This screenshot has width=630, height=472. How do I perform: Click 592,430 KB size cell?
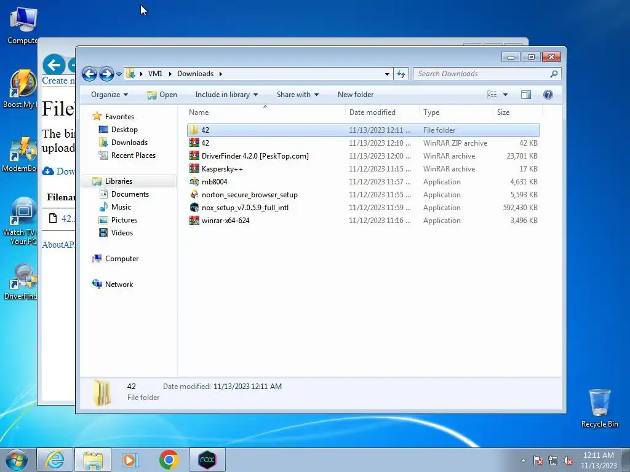520,208
